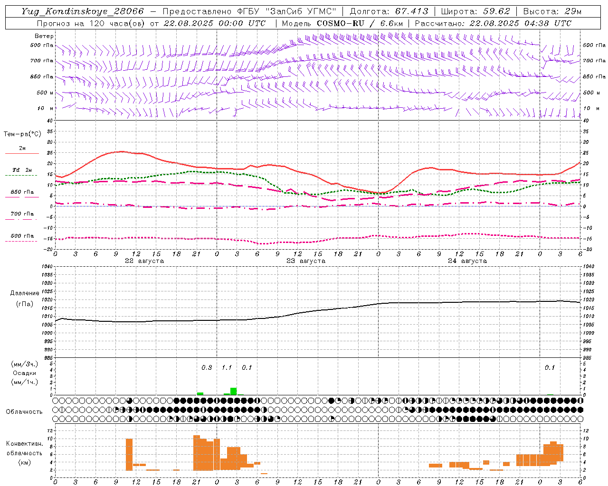Click the 700 гПа temperature legend entry
608x486 pixels.
22,214
